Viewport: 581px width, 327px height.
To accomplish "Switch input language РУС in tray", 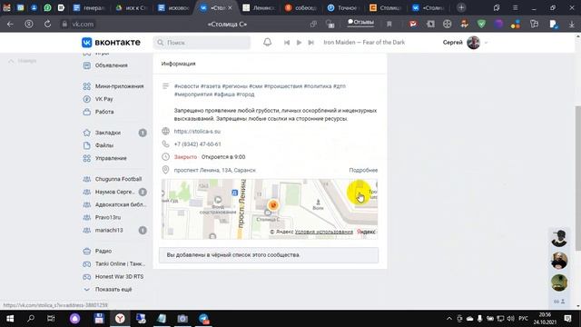I will [x=523, y=319].
